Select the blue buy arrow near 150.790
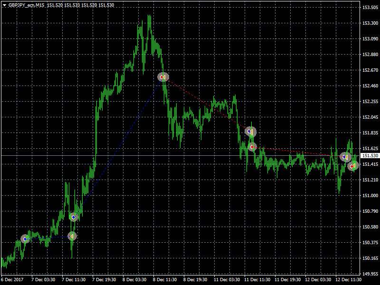Viewport: 380px width, 285px height. [x=74, y=217]
